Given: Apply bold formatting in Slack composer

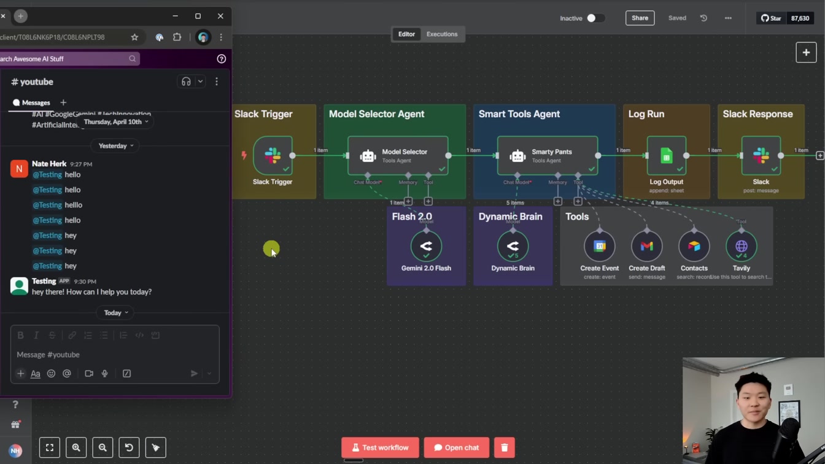Looking at the screenshot, I should click(x=20, y=335).
